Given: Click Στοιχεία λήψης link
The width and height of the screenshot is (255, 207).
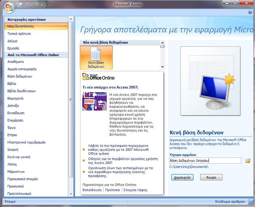Looking at the screenshot, I should [135, 190].
